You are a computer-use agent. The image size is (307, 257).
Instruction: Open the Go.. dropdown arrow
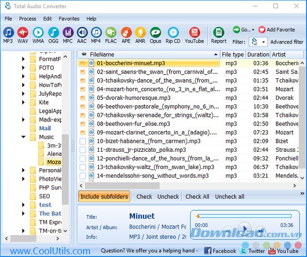(253, 30)
